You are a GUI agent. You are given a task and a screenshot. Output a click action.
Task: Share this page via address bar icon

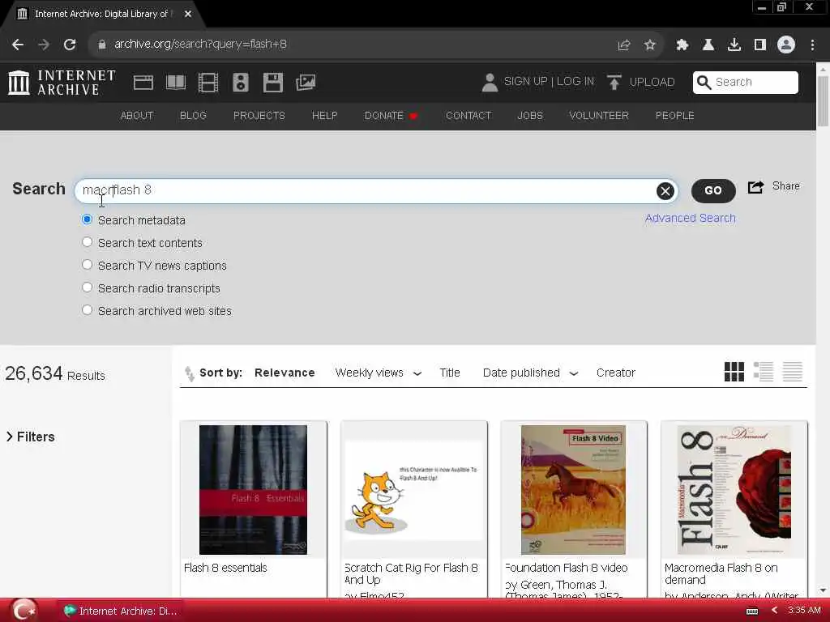624,45
